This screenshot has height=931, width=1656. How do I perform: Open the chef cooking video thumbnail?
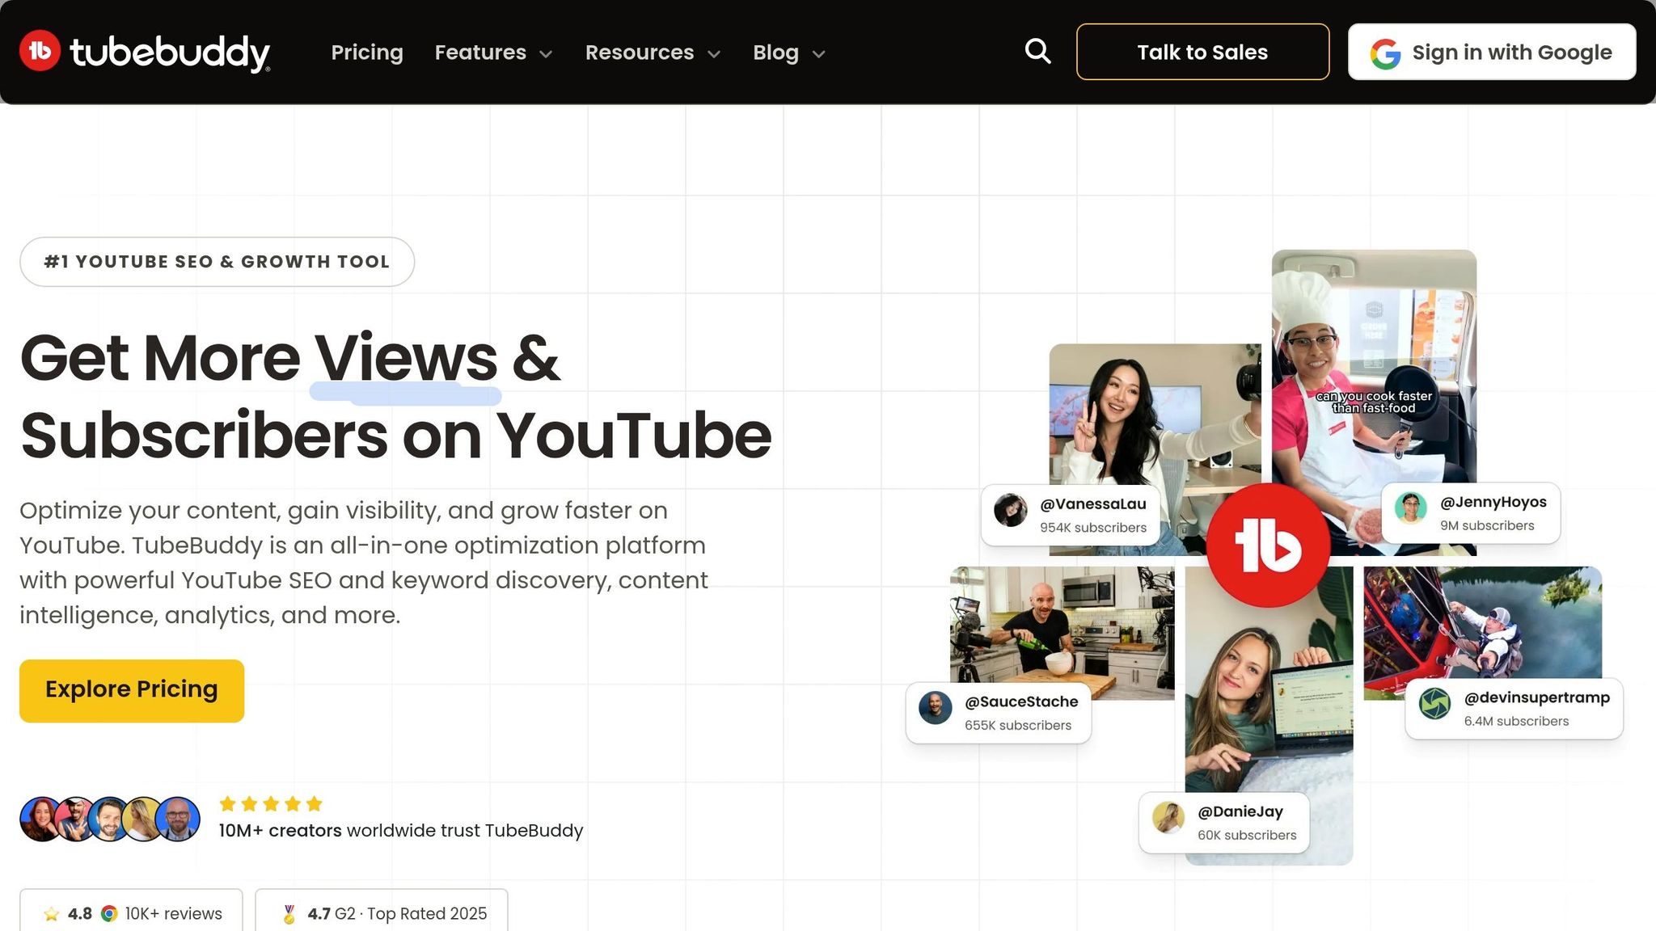1374,402
